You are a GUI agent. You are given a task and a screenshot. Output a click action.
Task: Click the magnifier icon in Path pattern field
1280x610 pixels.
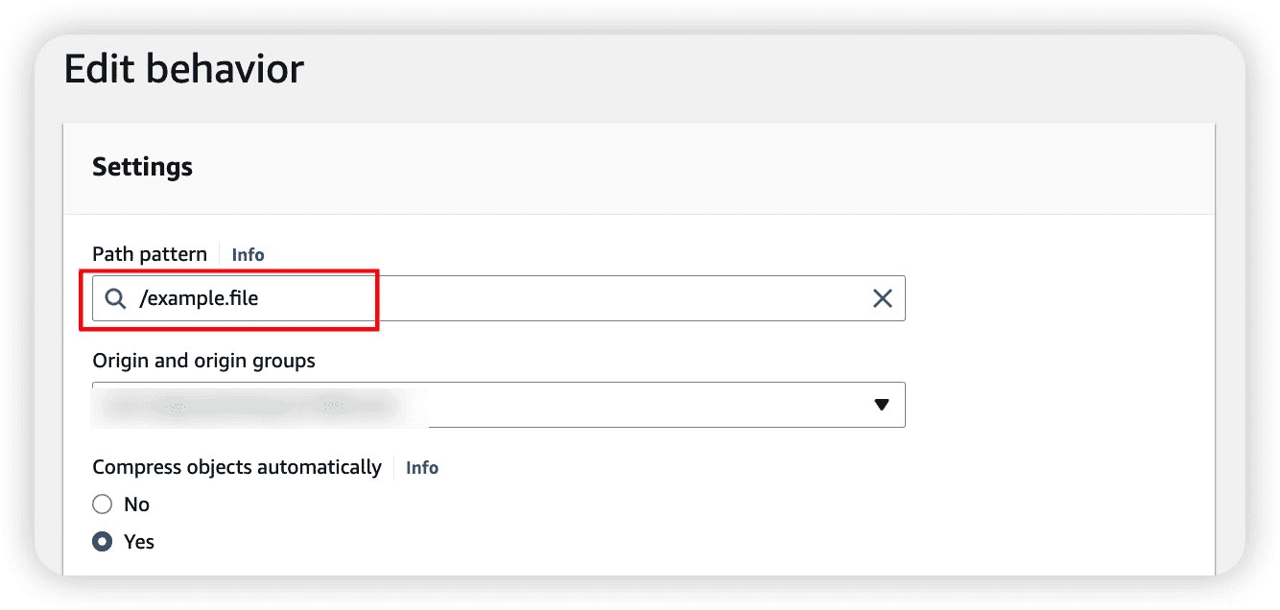point(115,298)
